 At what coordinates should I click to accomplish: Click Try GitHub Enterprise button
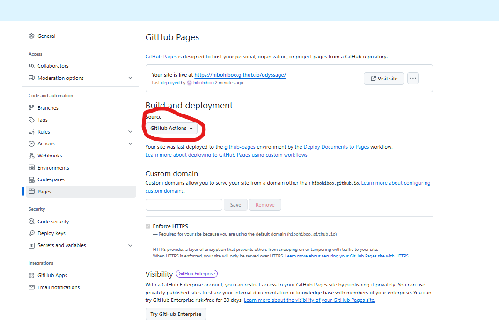pos(176,314)
